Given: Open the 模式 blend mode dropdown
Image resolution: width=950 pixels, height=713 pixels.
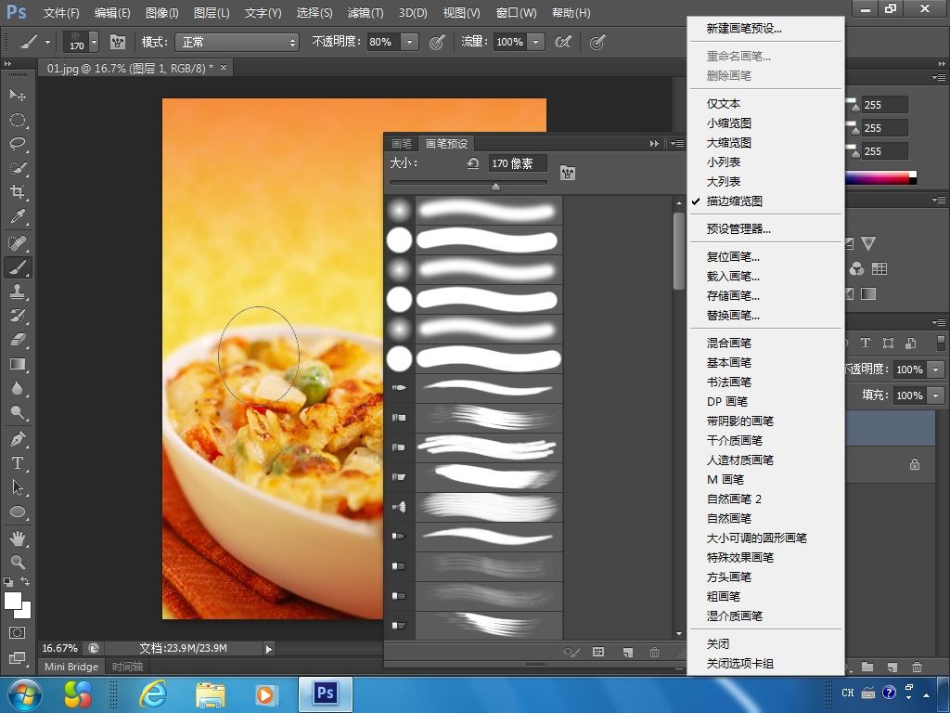Looking at the screenshot, I should 238,42.
